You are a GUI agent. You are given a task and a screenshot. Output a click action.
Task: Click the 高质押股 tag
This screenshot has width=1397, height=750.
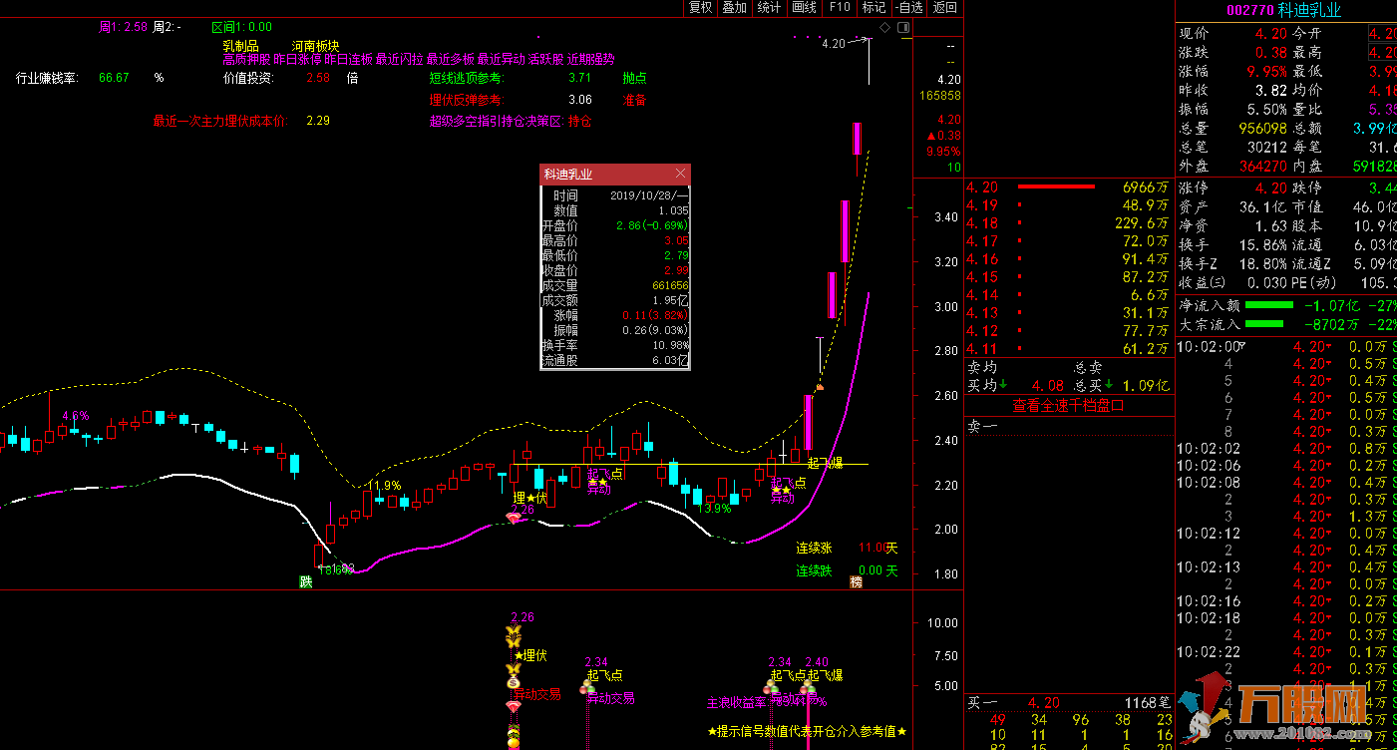247,60
